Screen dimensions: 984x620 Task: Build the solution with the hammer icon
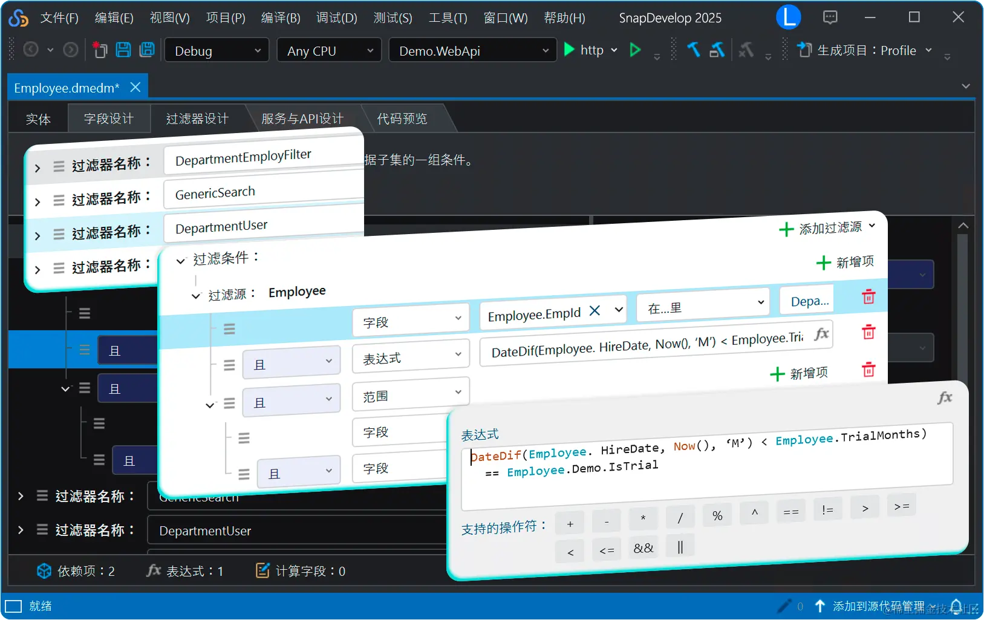coord(693,50)
